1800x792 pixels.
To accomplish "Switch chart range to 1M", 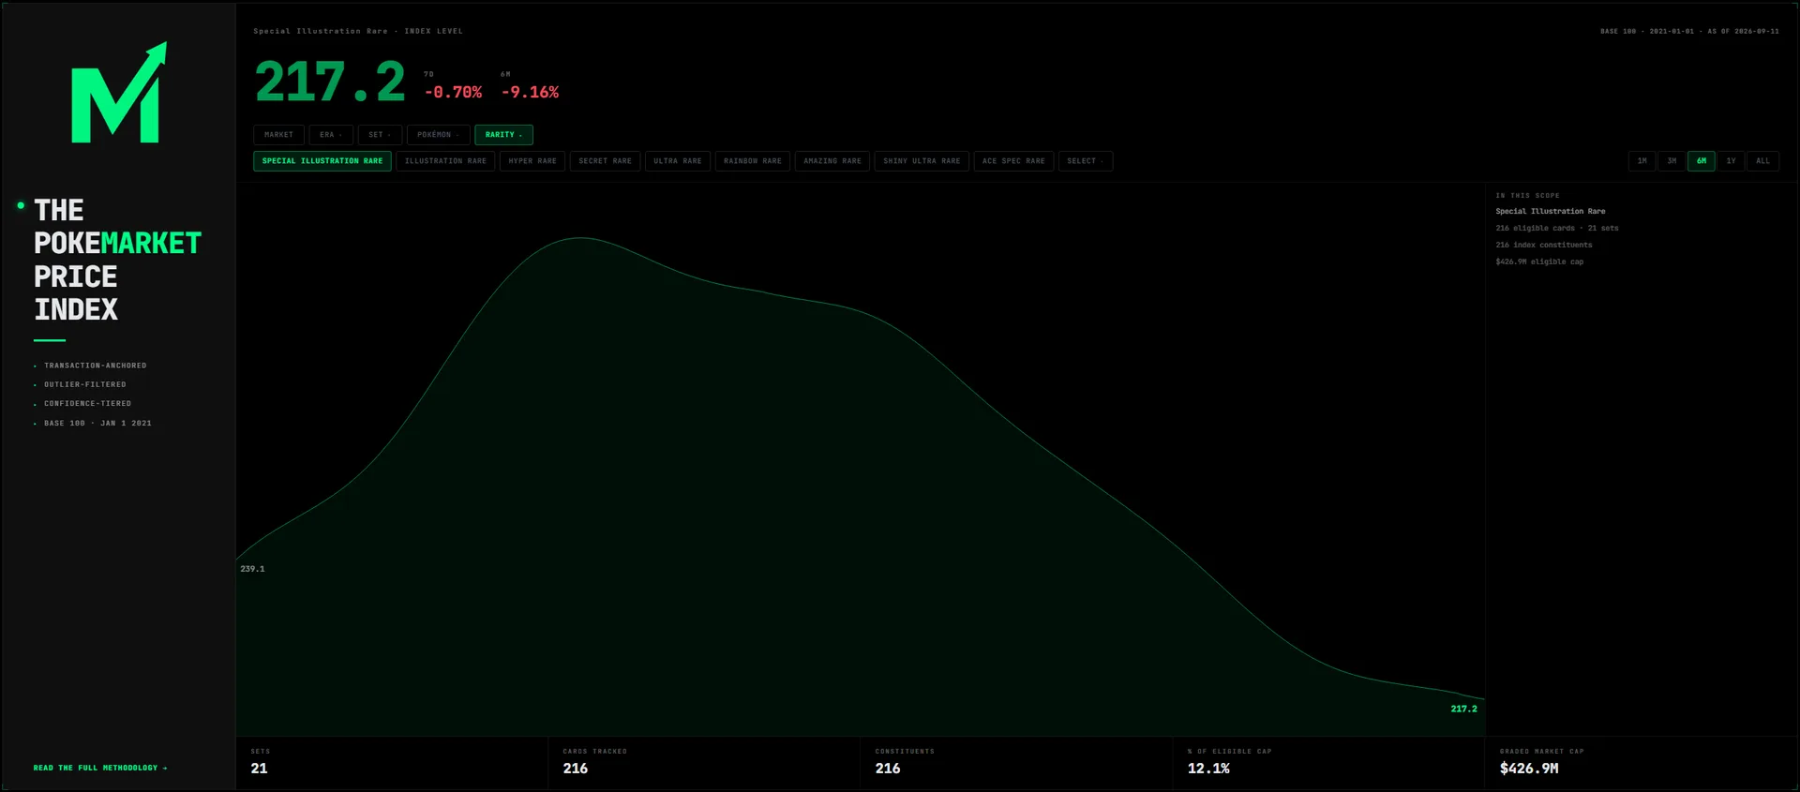I will (1642, 161).
